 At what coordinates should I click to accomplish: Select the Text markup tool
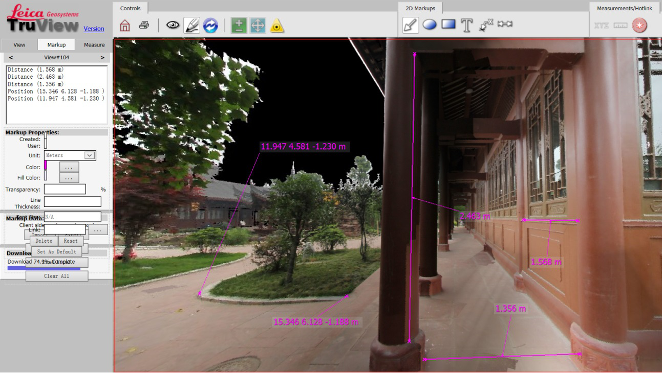click(x=466, y=25)
